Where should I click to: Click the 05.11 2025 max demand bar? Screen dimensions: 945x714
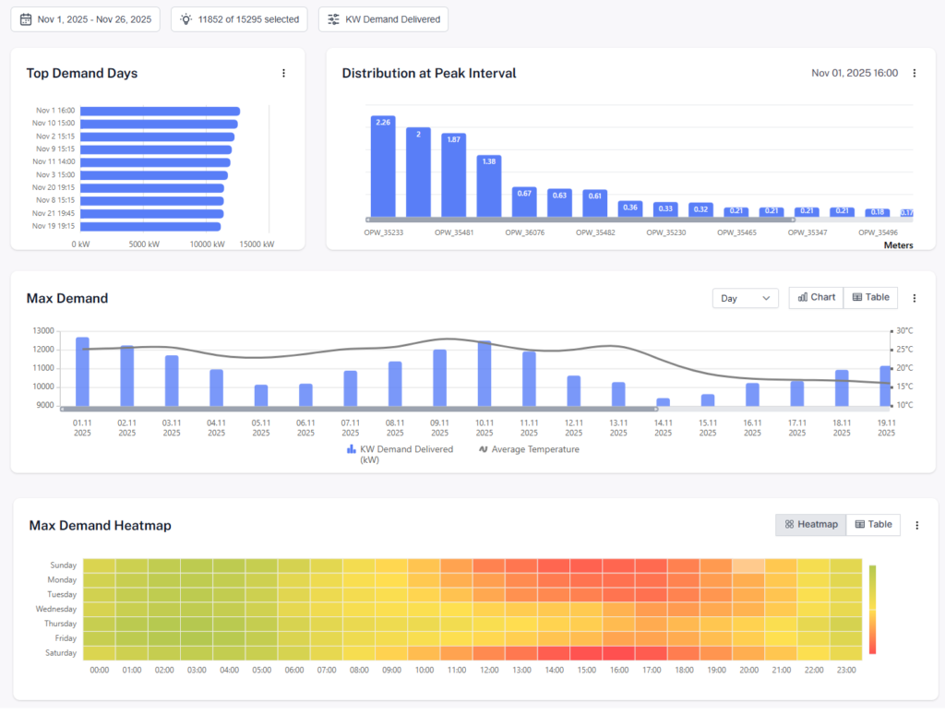click(261, 396)
